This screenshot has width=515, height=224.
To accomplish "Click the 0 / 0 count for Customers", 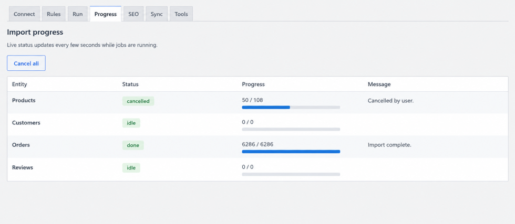I will [248, 122].
